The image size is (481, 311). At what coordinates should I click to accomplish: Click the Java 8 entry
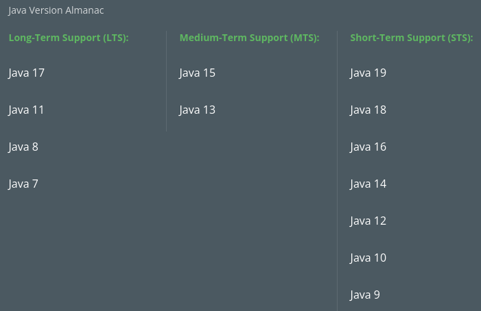[23, 147]
